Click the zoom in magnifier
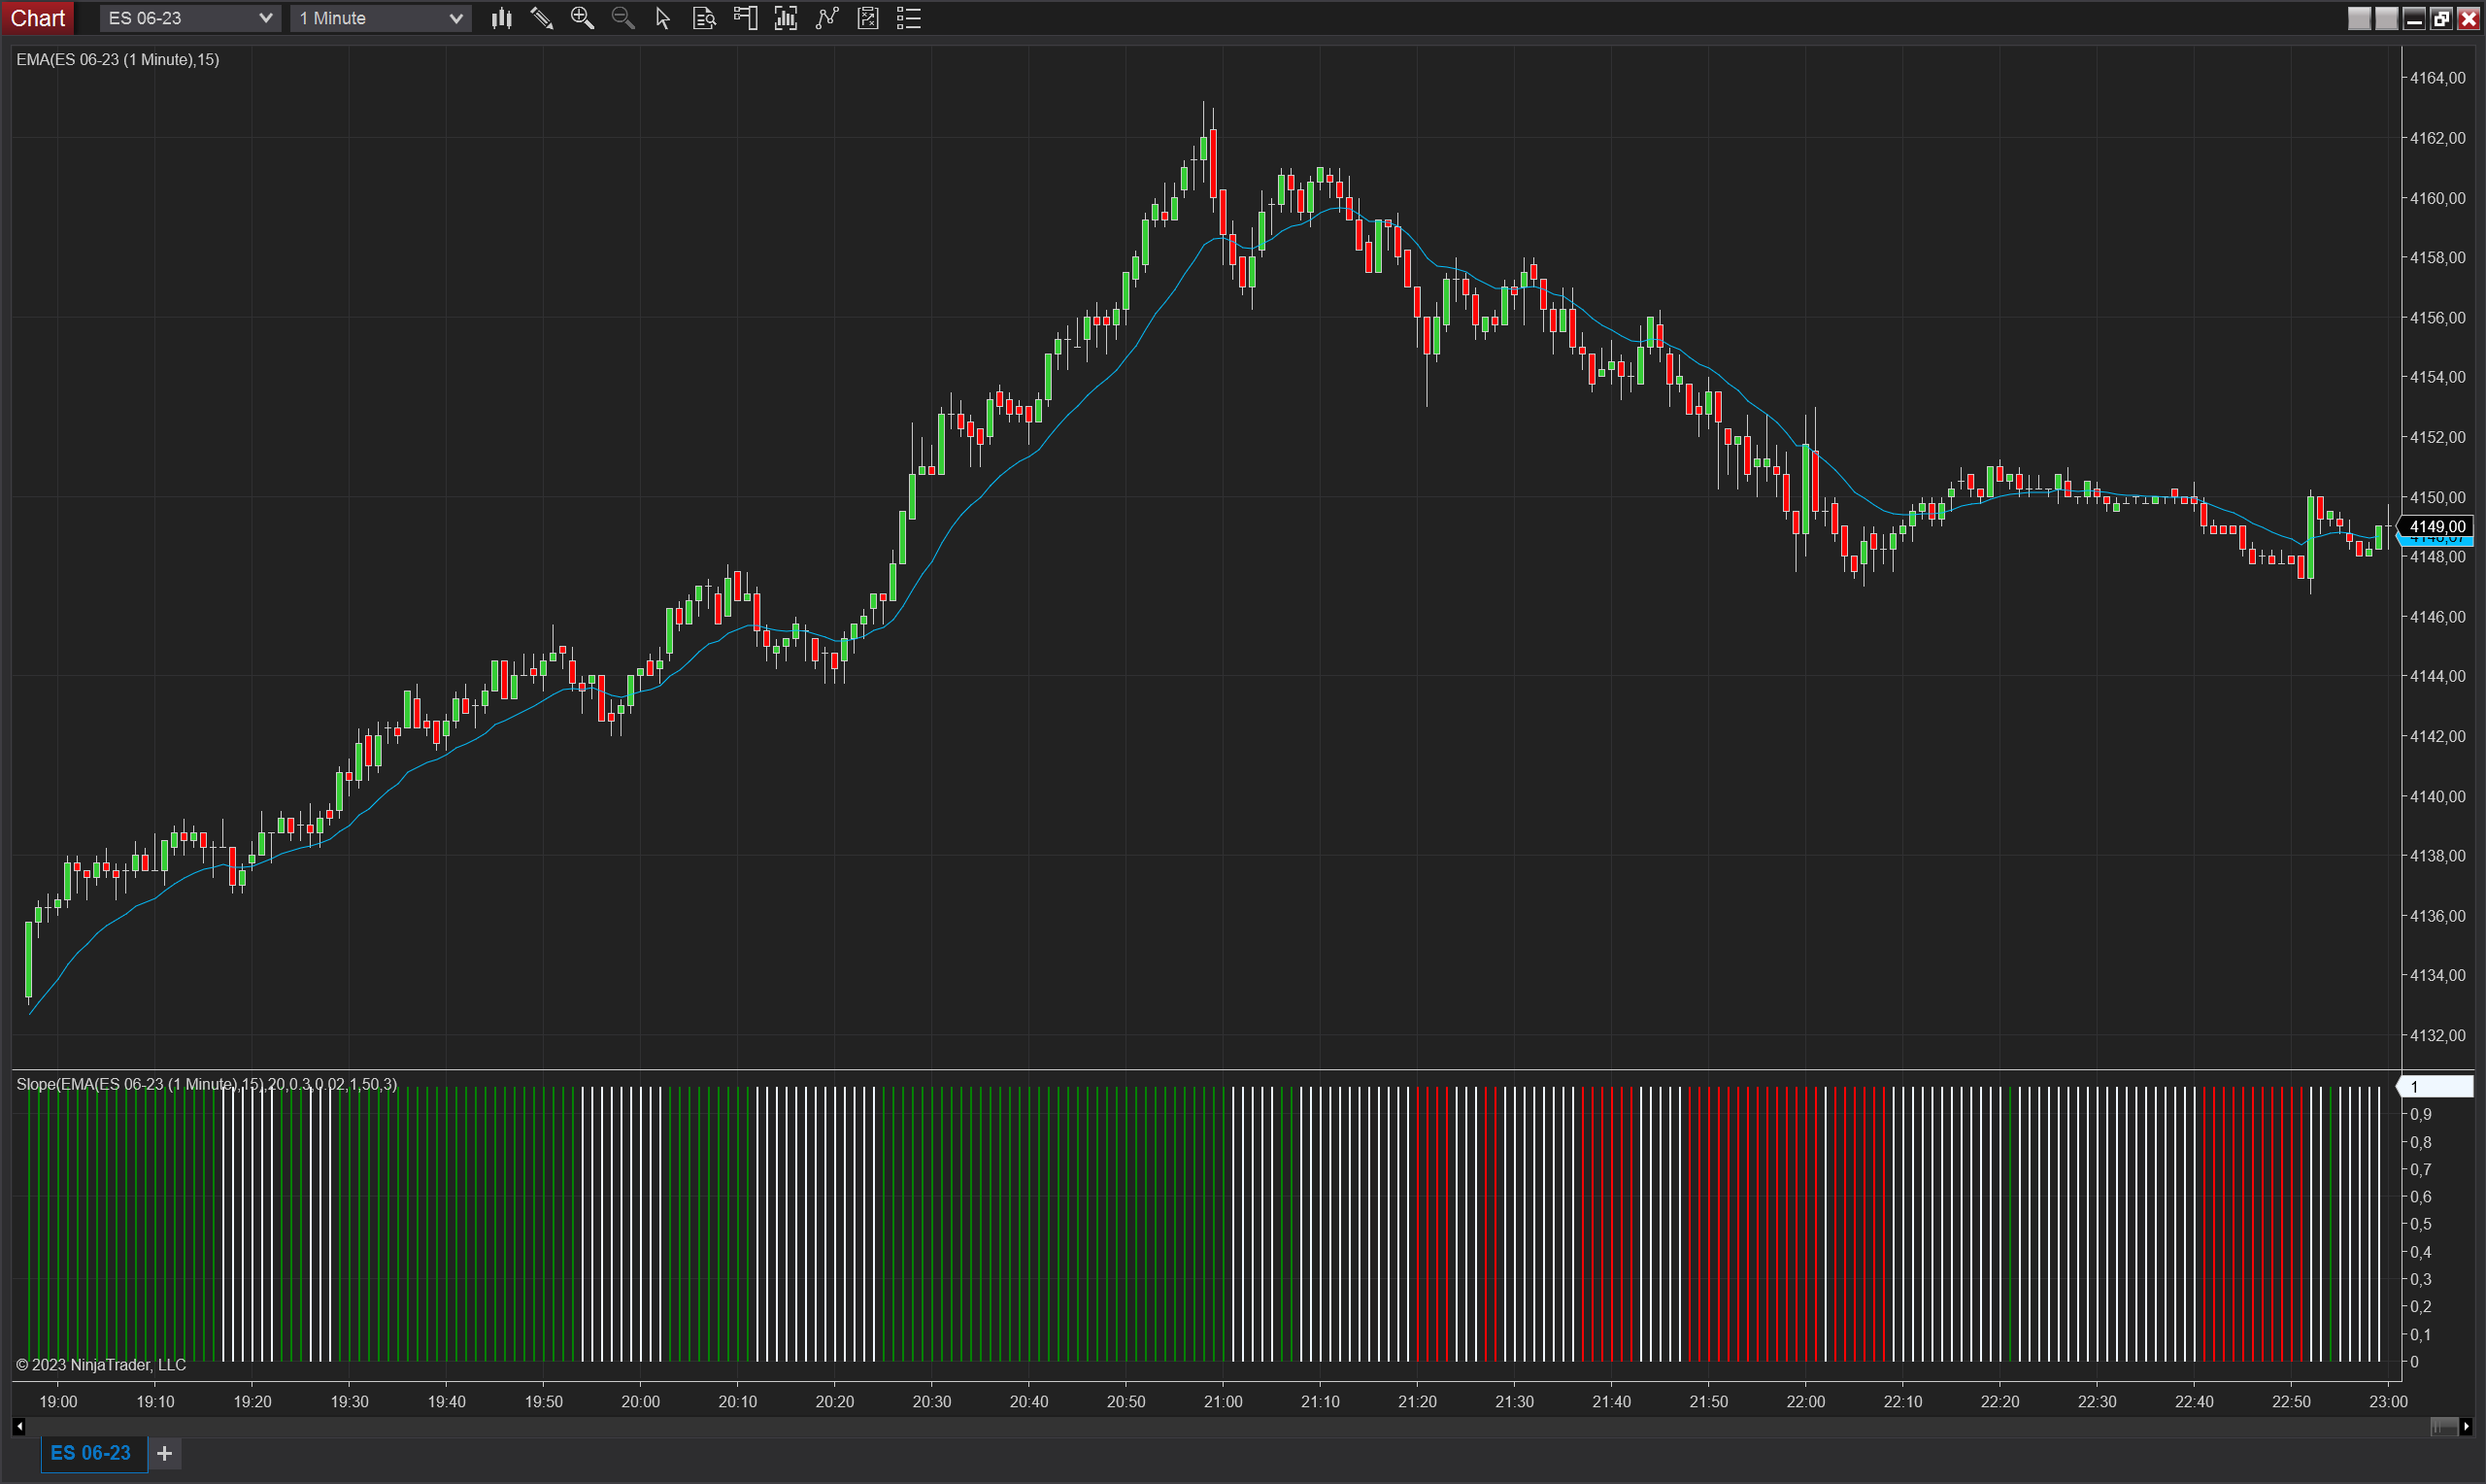Screen dimensions: 2486x1484 (582, 18)
